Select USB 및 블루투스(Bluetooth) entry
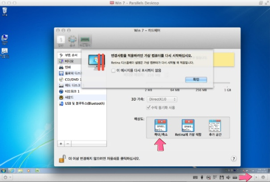Image resolution: width=270 pixels, height=182 pixels. (82, 103)
